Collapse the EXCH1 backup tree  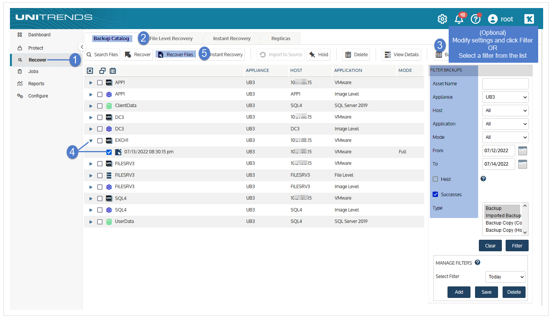point(91,141)
